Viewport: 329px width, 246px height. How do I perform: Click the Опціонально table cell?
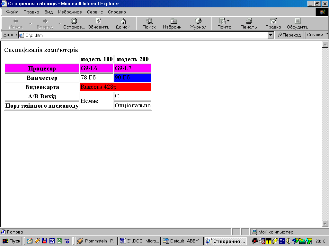pos(133,105)
